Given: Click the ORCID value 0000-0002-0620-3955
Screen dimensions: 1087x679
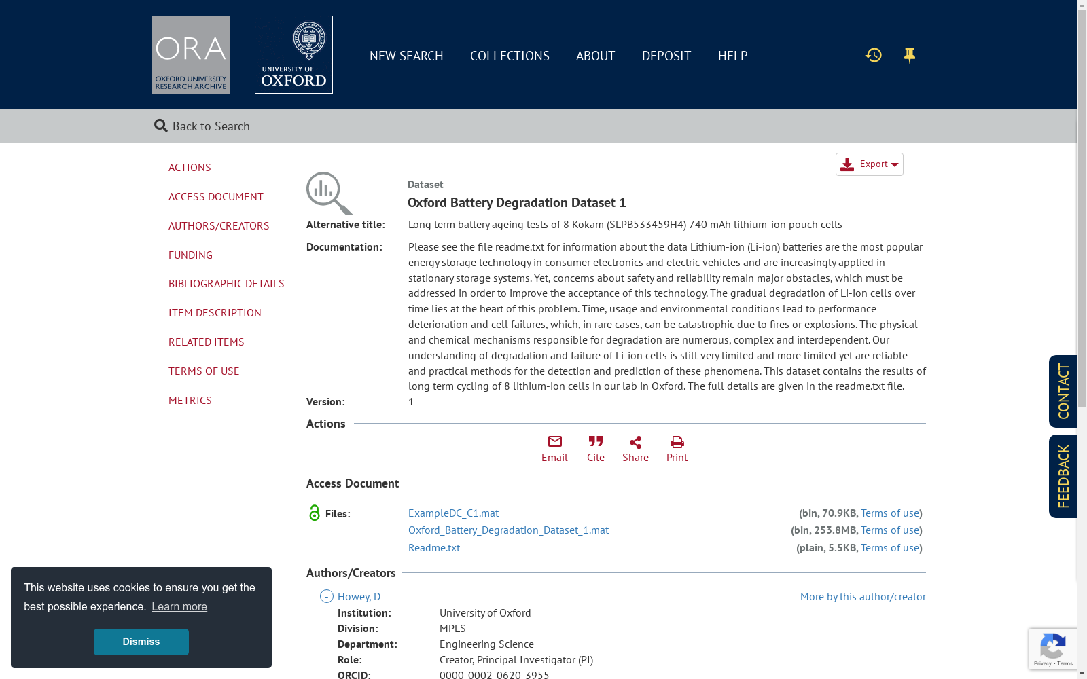Looking at the screenshot, I should coord(494,675).
